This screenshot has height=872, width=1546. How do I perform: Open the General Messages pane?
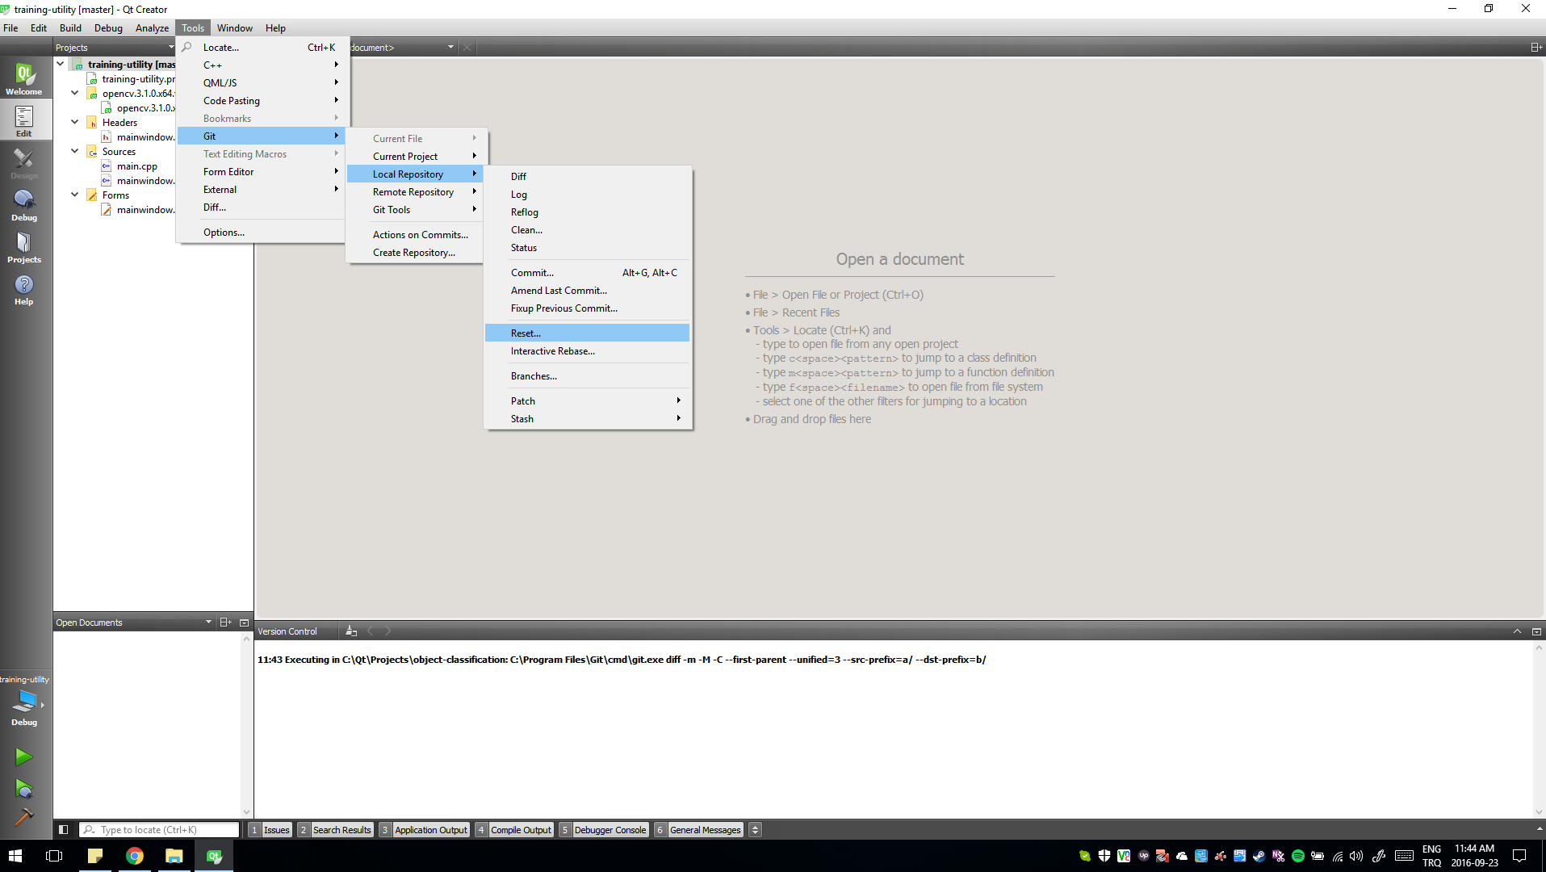pyautogui.click(x=698, y=829)
